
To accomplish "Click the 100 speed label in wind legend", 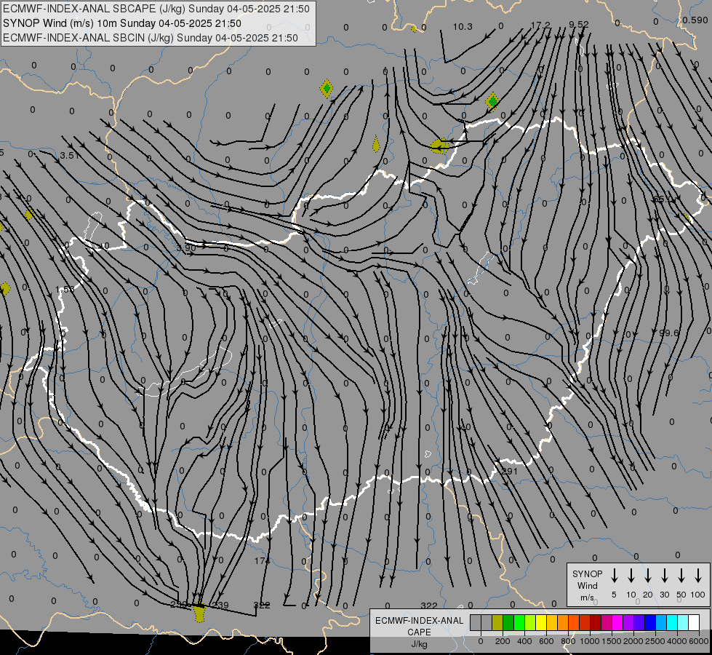I will (698, 595).
